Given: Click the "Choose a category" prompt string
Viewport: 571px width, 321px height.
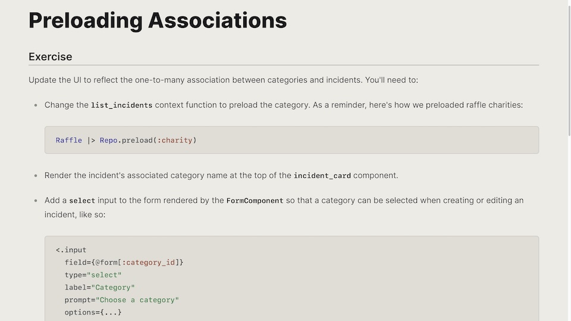Looking at the screenshot, I should [137, 300].
